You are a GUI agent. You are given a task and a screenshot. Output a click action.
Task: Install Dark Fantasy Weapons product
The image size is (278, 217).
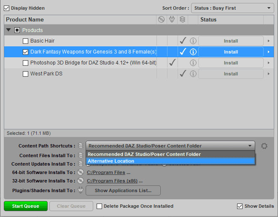231,52
